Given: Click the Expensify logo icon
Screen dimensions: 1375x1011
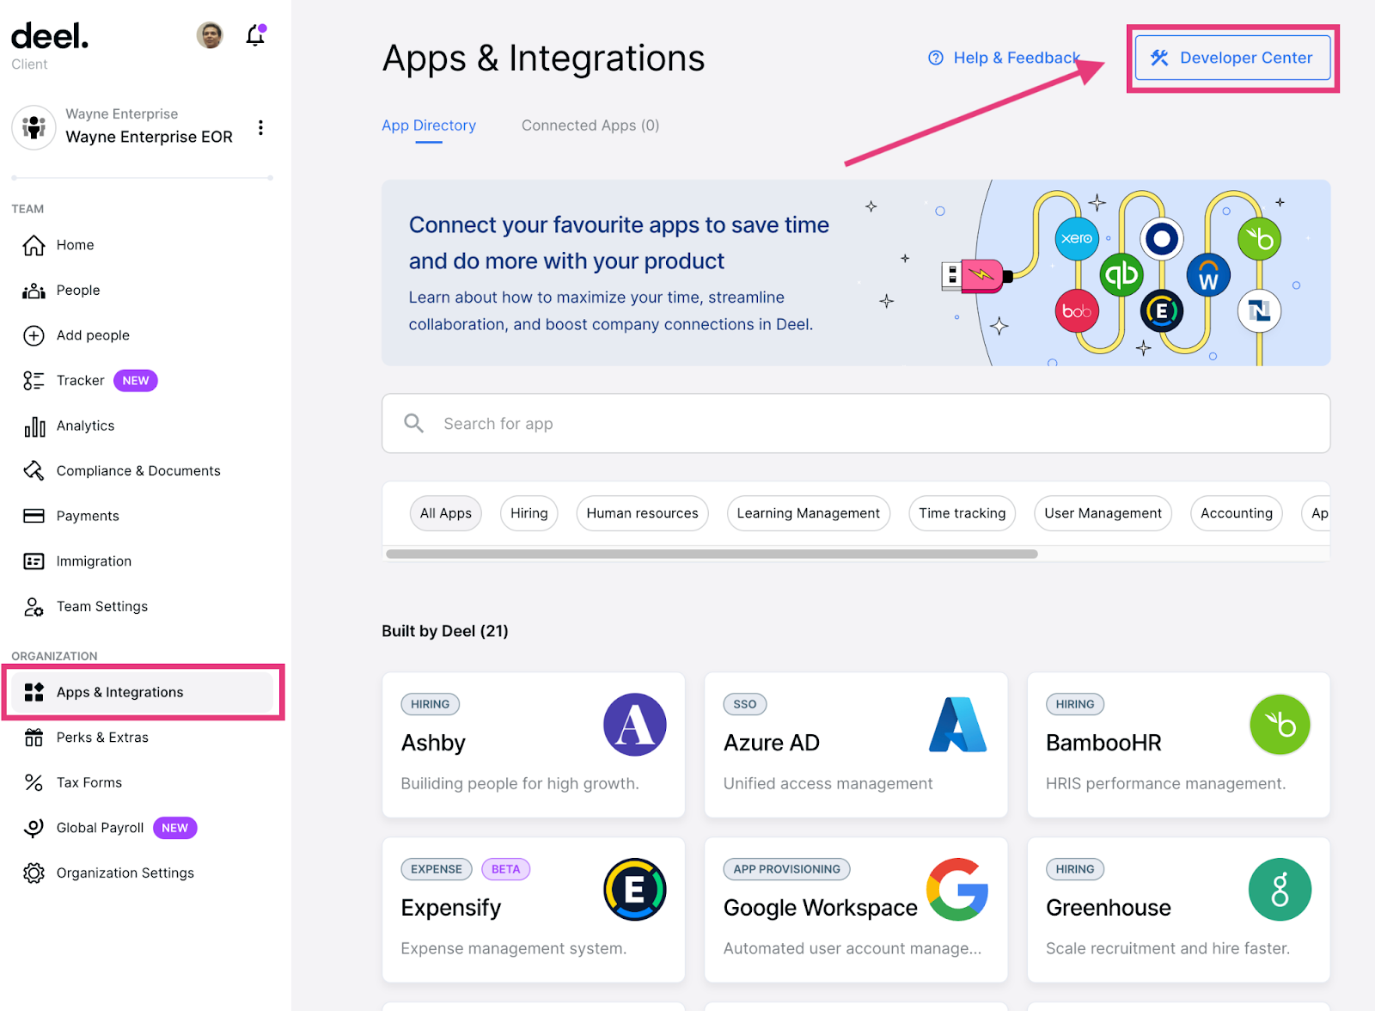Looking at the screenshot, I should [x=635, y=890].
